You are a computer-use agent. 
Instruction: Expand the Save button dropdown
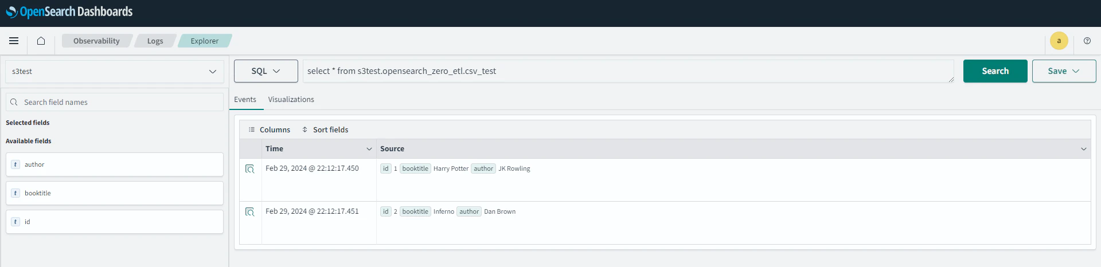1064,71
